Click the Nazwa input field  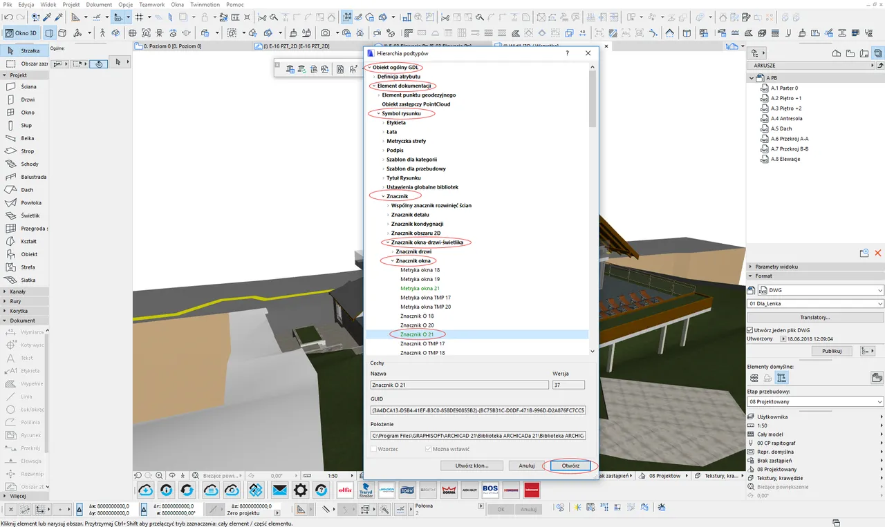459,385
